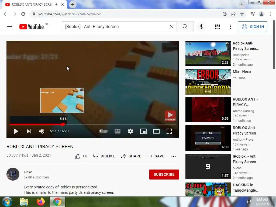Go forward in the browser

(x=15, y=14)
